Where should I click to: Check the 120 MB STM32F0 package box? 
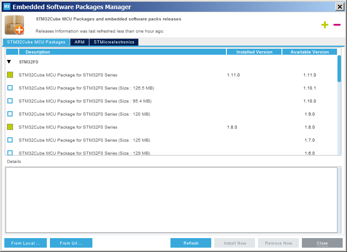click(x=10, y=114)
